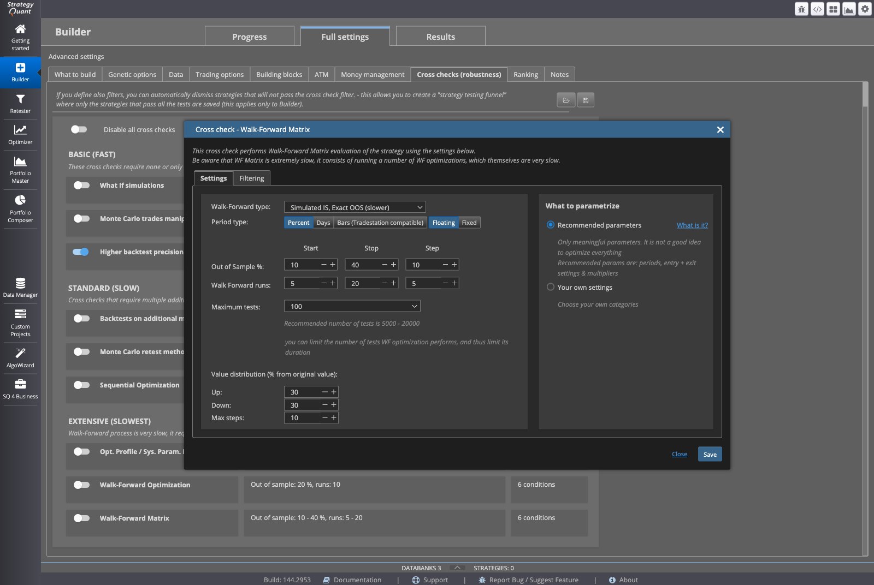Viewport: 874px width, 585px height.
Task: Open SQ 4 Business in the sidebar
Action: tap(20, 389)
